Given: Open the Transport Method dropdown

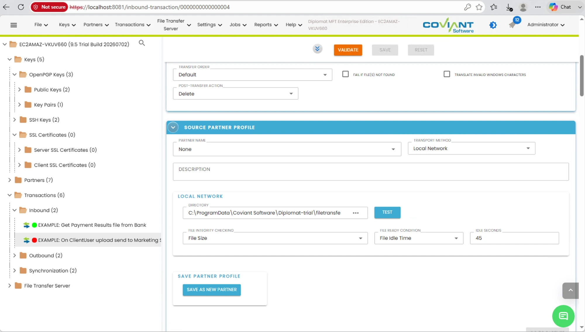Looking at the screenshot, I should pos(472,148).
